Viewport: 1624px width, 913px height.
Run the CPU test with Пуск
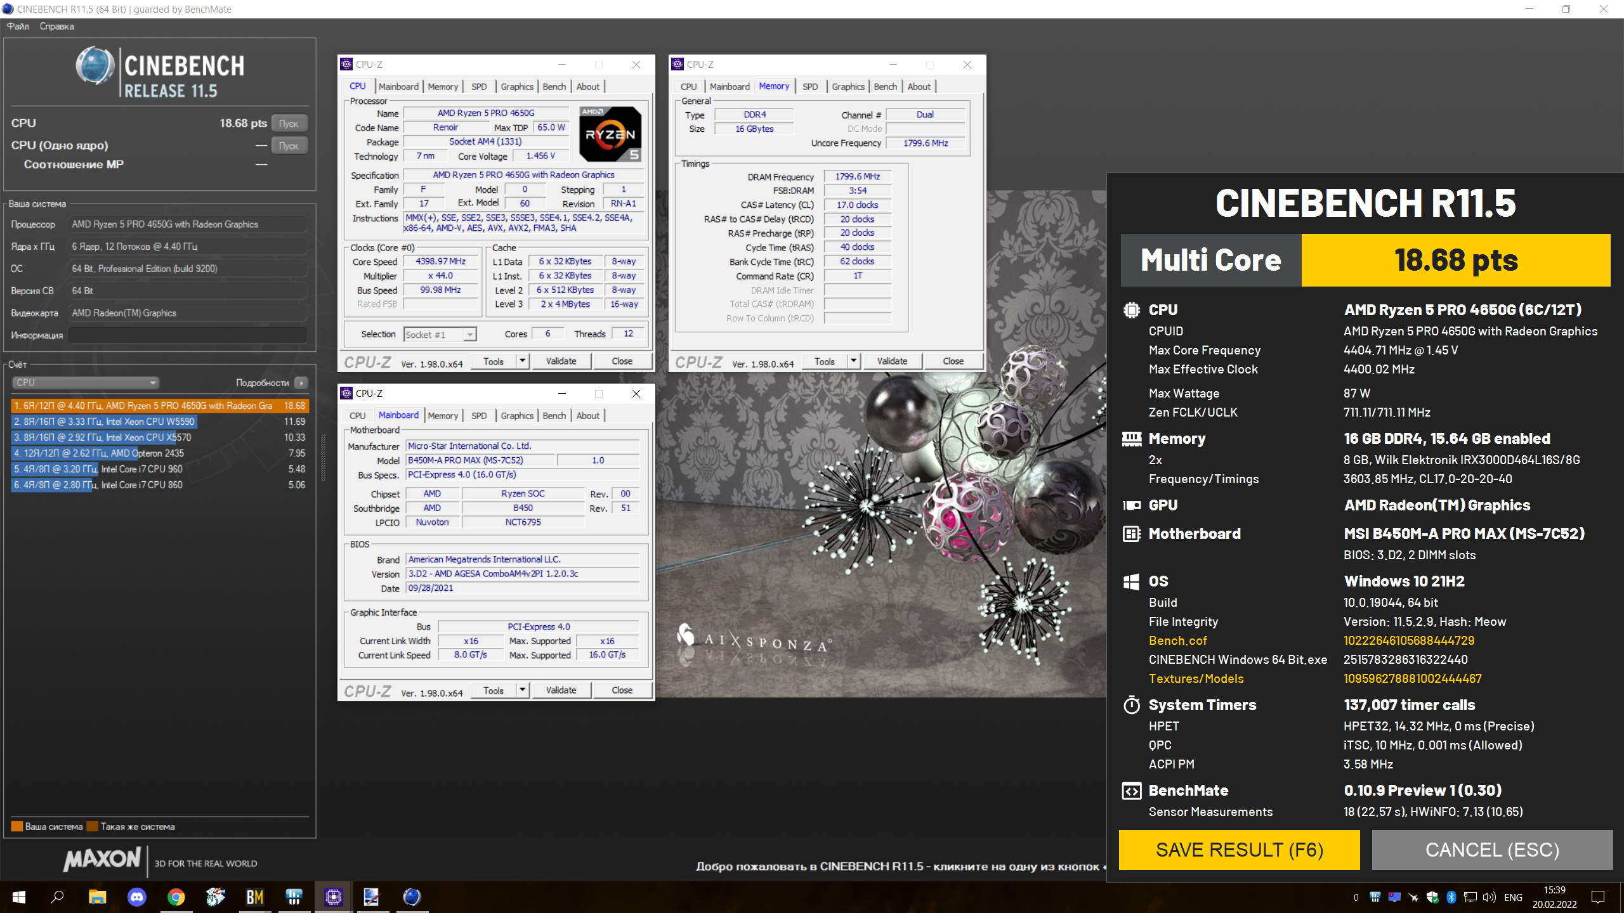[x=289, y=124]
